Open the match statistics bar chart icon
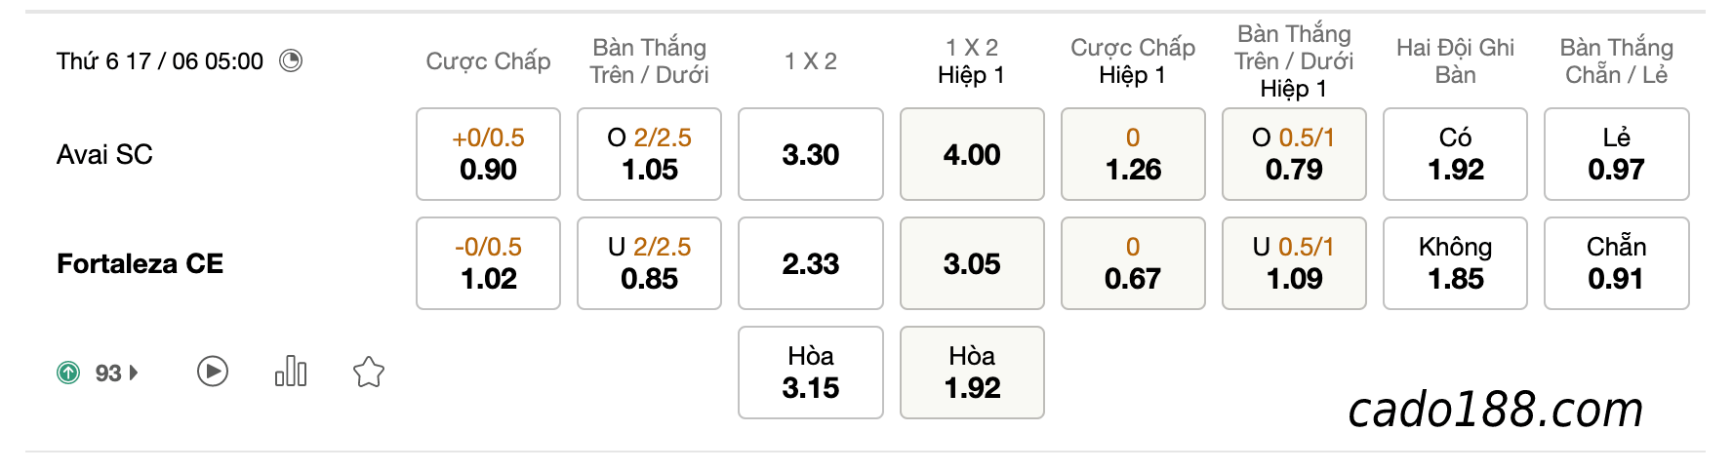Image resolution: width=1733 pixels, height=472 pixels. [291, 372]
